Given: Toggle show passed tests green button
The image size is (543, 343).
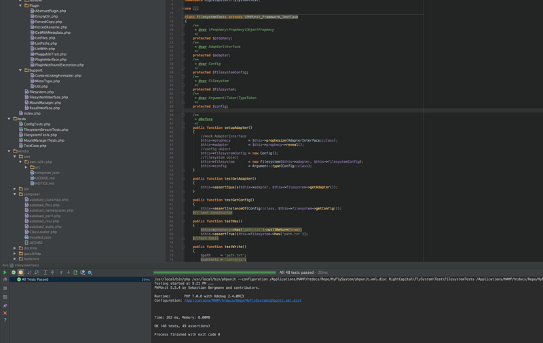Looking at the screenshot, I should click(14, 273).
